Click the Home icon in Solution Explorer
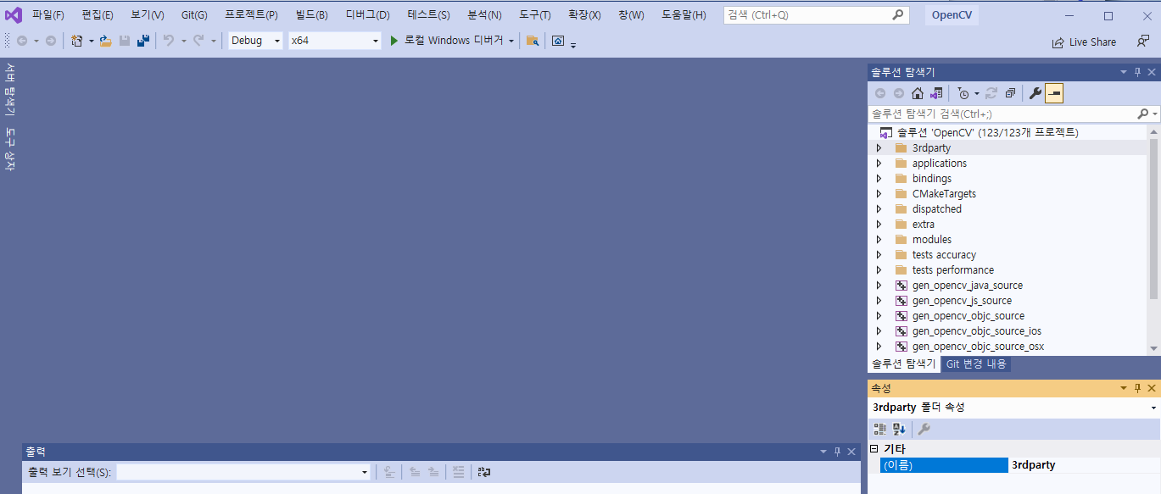Screen dimensions: 1161x494 [x=918, y=93]
